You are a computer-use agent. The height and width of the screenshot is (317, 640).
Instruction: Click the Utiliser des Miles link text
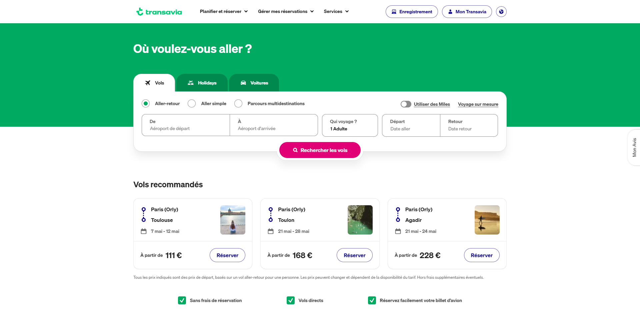pos(432,104)
